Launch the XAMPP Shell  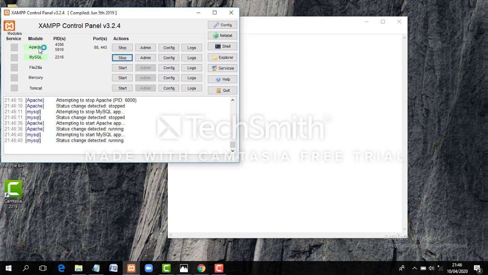(223, 46)
